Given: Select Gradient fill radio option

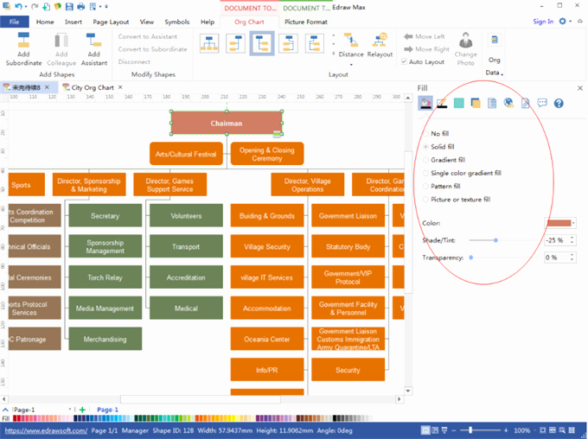Looking at the screenshot, I should (x=425, y=160).
